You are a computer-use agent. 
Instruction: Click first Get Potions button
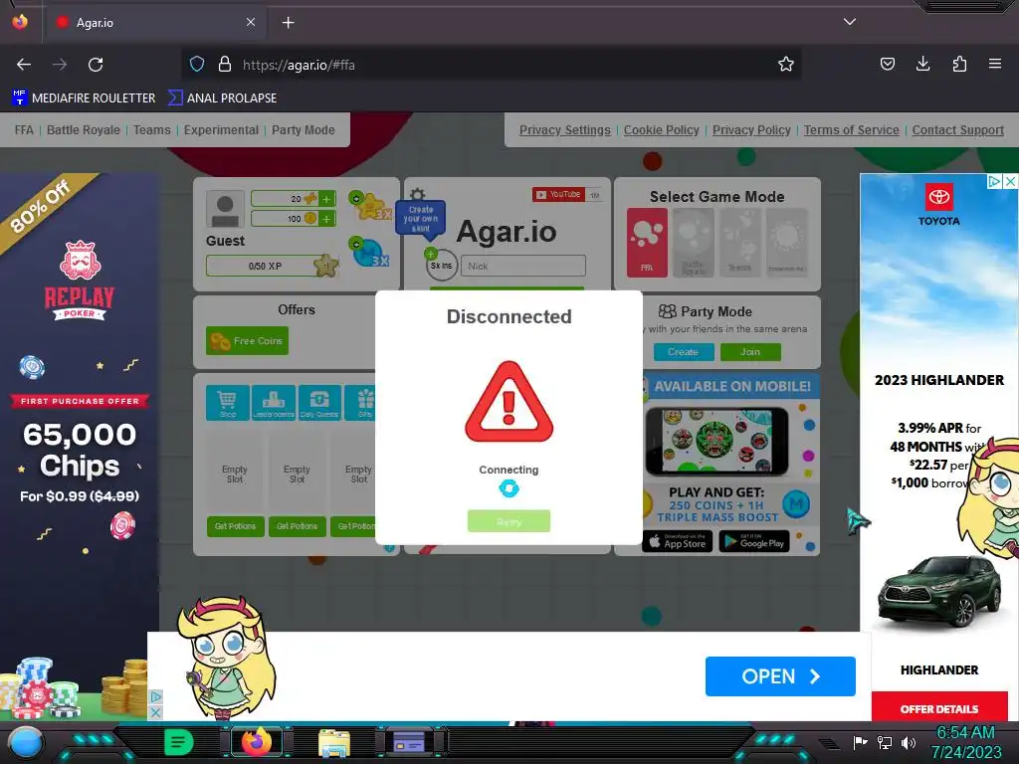pos(235,526)
